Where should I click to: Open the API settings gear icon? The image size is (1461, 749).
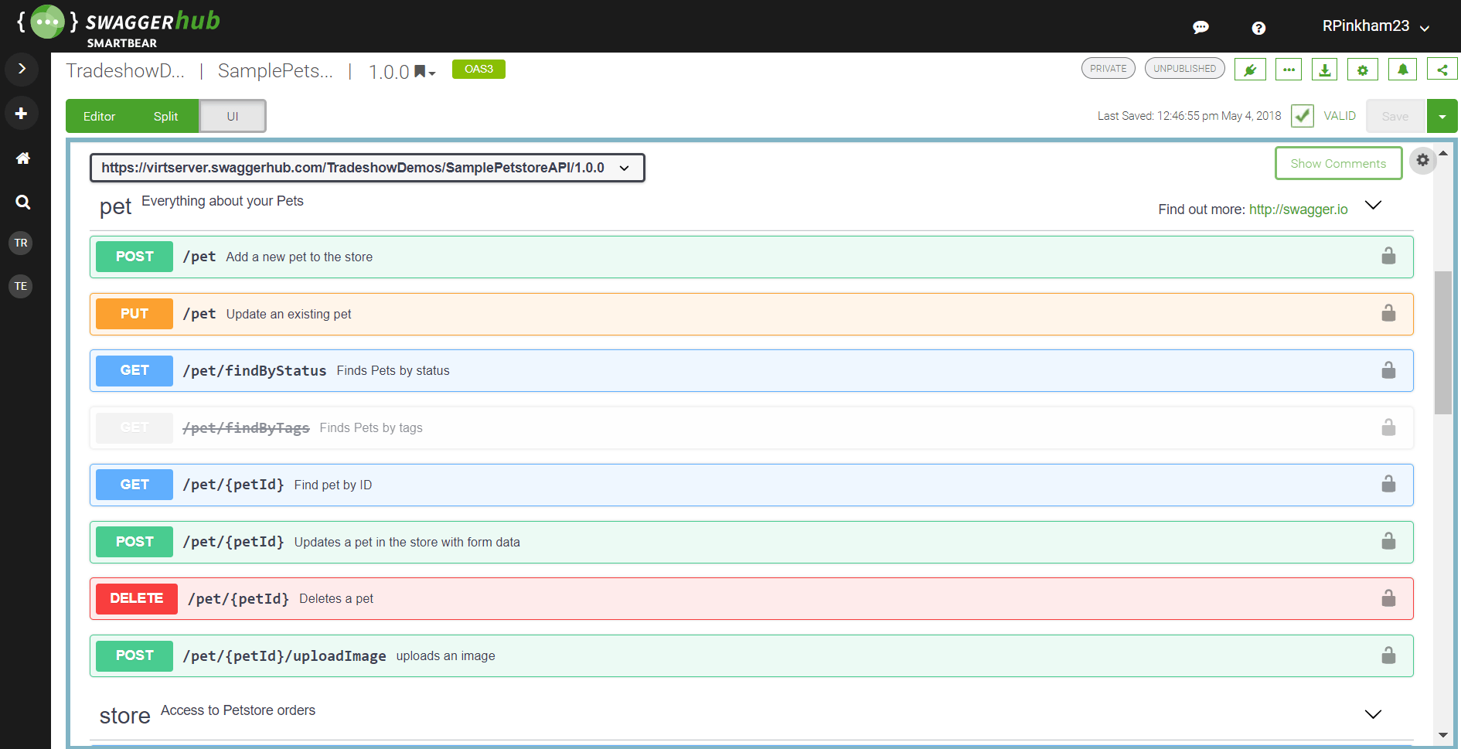(x=1362, y=69)
